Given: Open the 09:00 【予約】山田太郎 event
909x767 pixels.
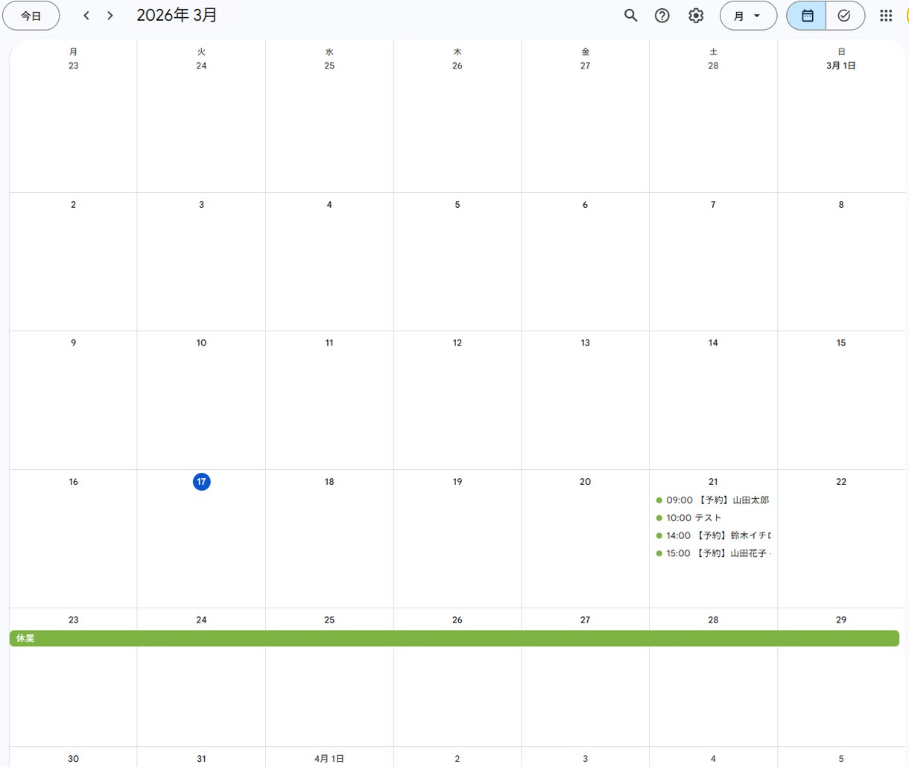Looking at the screenshot, I should 713,500.
